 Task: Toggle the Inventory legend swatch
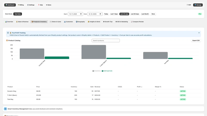coord(93,71)
